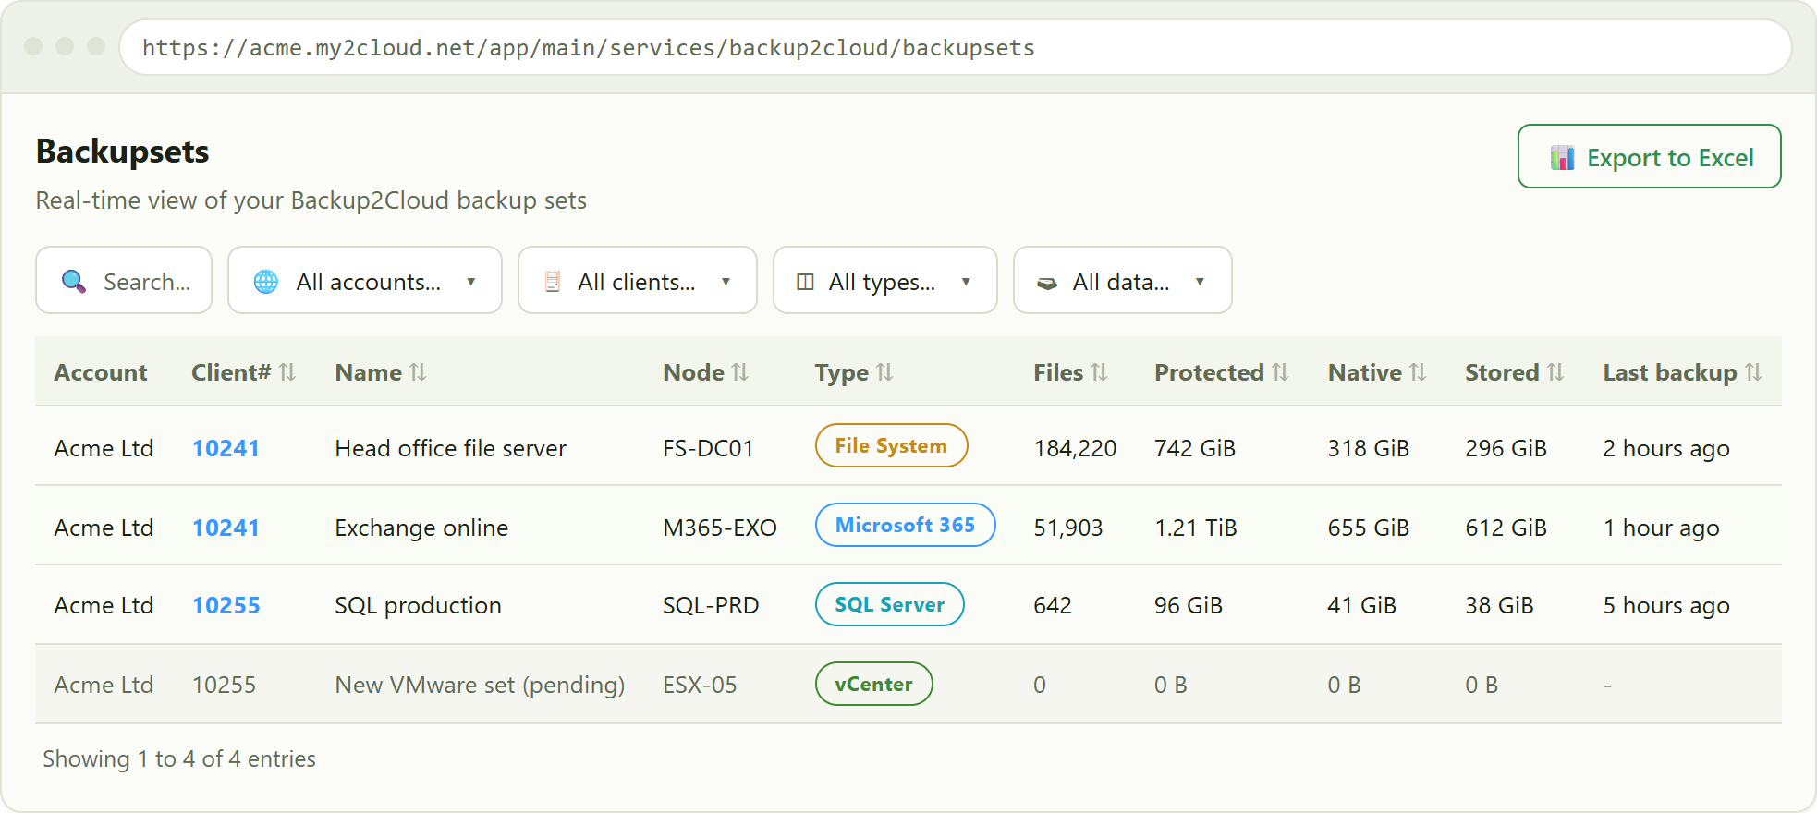Click protected value '1.21 TiB'
Image resolution: width=1817 pixels, height=813 pixels.
[x=1196, y=528]
